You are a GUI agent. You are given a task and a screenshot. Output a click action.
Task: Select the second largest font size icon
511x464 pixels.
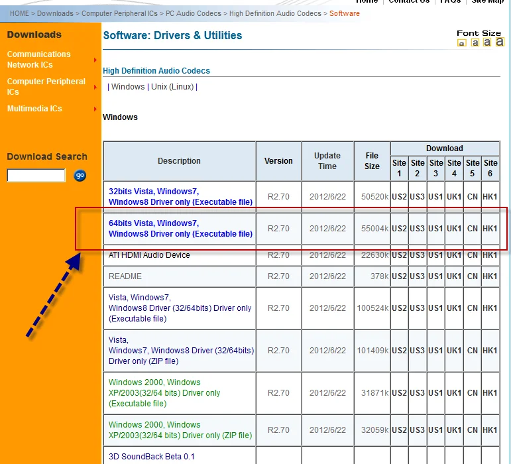487,42
